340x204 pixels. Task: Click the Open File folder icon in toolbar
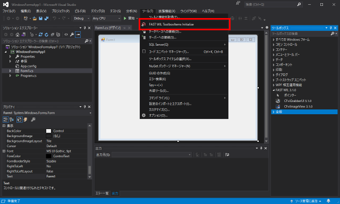pyautogui.click(x=35, y=19)
